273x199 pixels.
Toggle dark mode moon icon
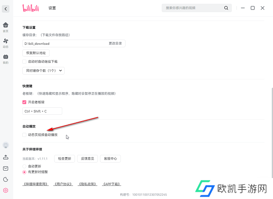5,179
